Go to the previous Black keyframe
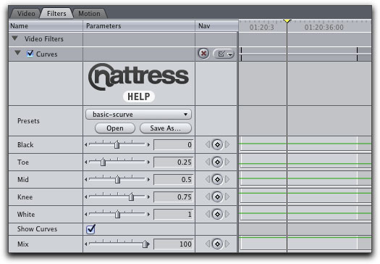This screenshot has width=380, height=264. pos(208,145)
